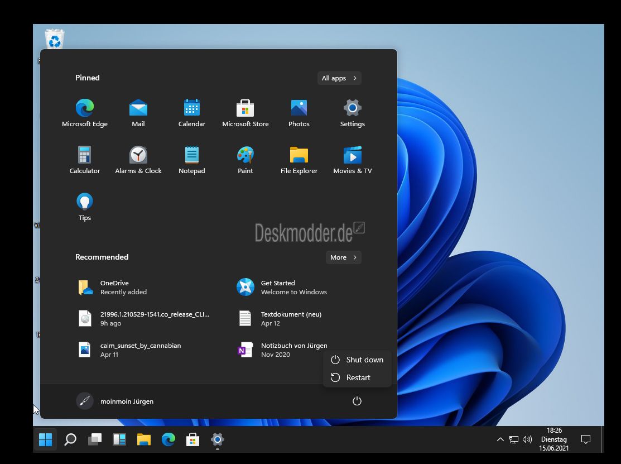Launch the Mail app
The height and width of the screenshot is (464, 621).
click(x=138, y=113)
